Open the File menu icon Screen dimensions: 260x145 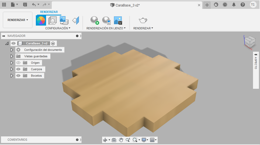[x=13, y=5]
